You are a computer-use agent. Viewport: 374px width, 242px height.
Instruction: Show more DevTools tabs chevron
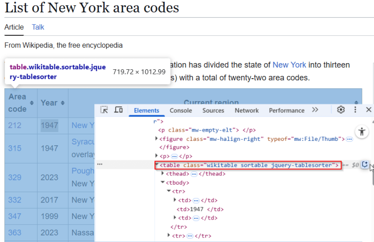pyautogui.click(x=315, y=110)
